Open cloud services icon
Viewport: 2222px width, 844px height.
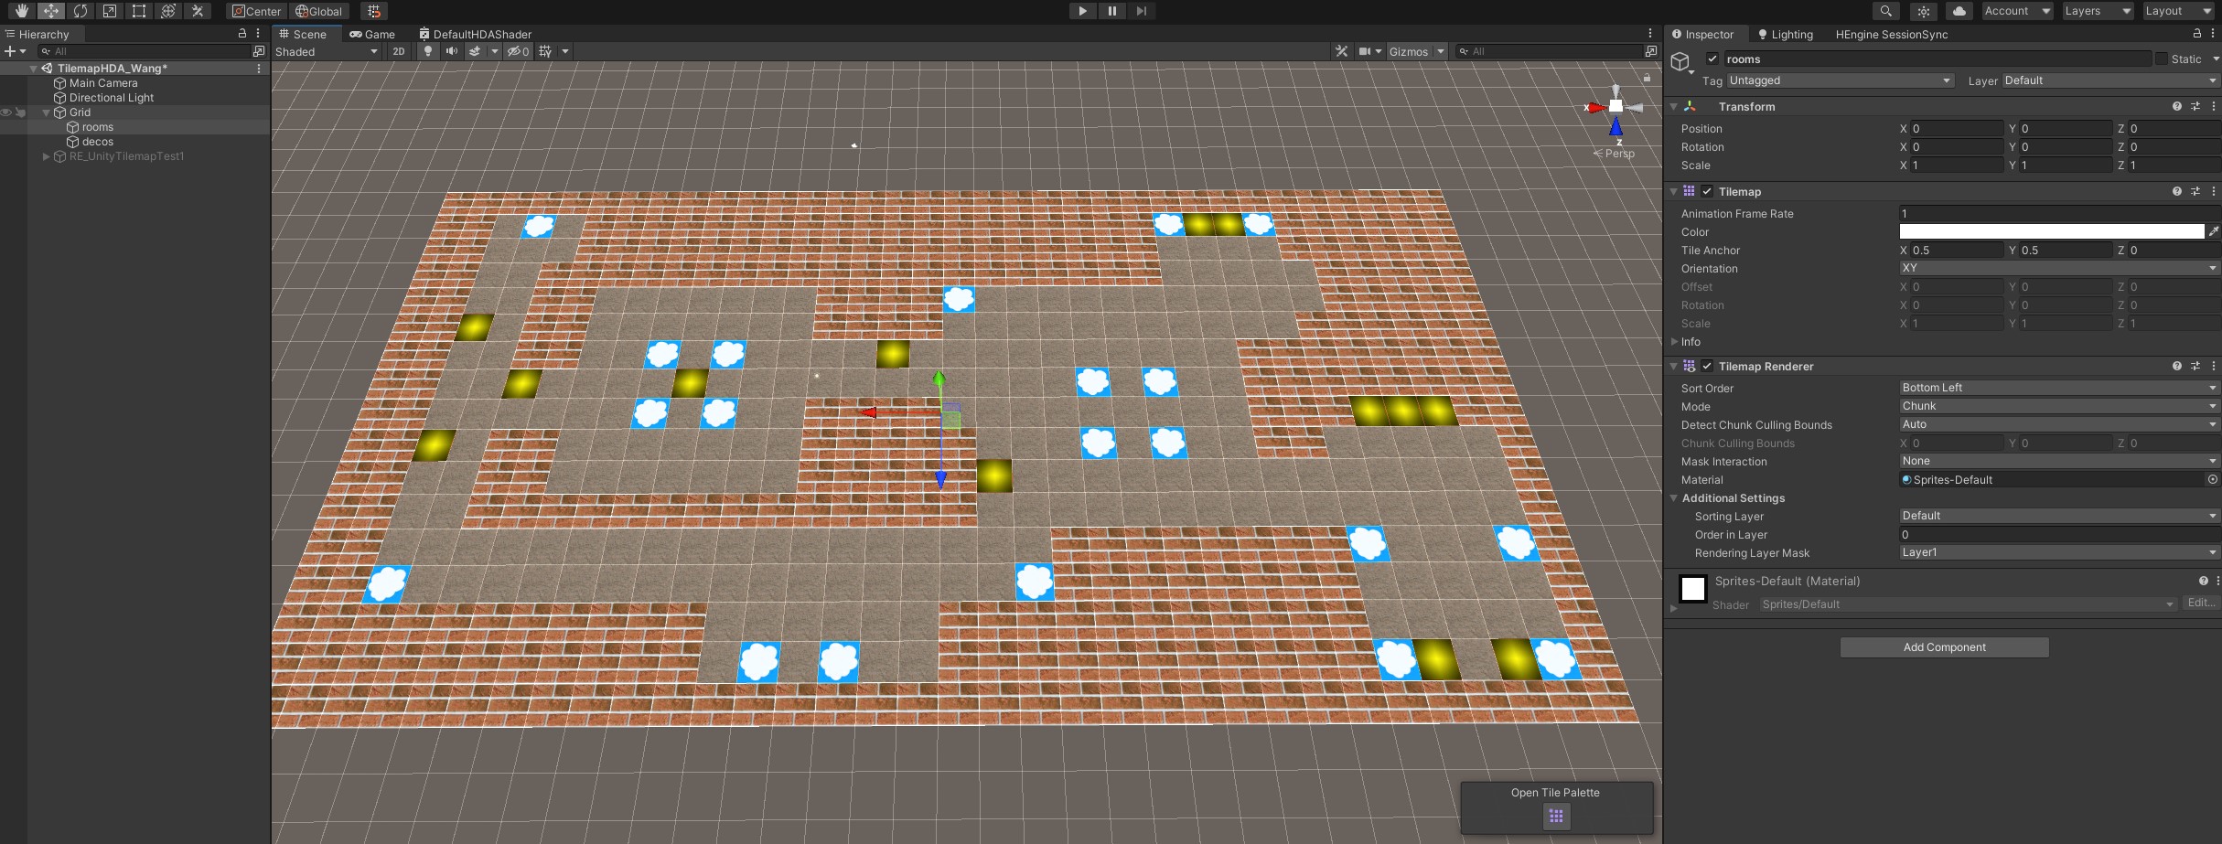[1959, 11]
